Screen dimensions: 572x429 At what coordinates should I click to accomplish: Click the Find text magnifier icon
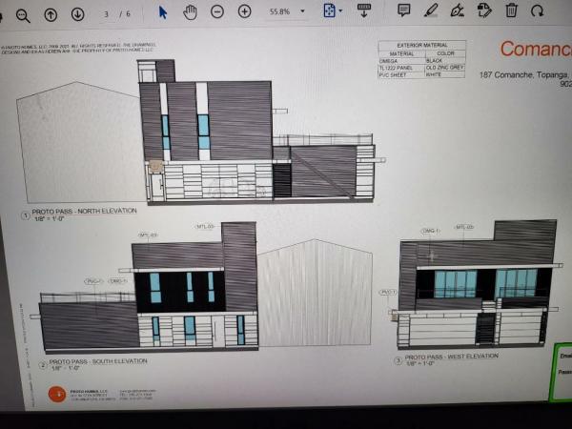[23, 14]
